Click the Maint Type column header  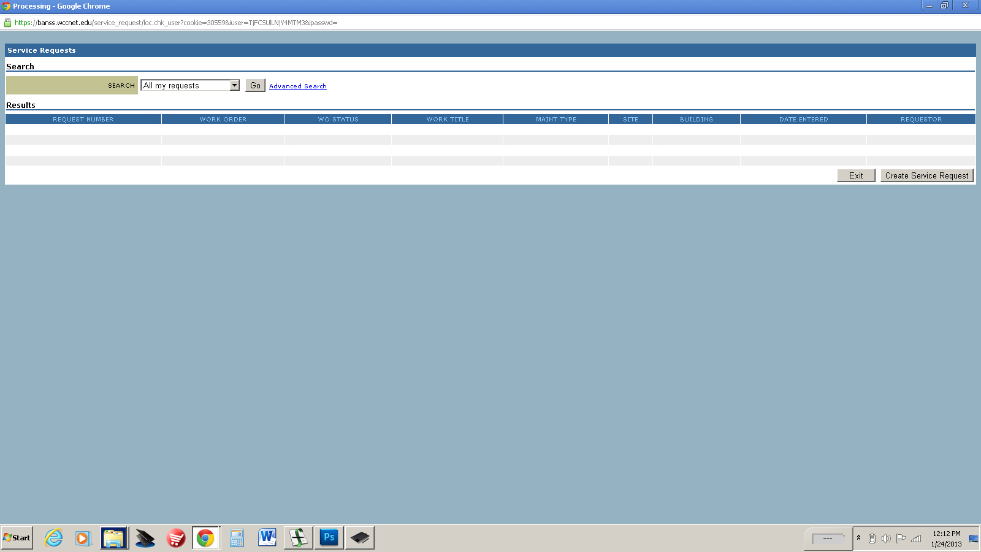(556, 119)
